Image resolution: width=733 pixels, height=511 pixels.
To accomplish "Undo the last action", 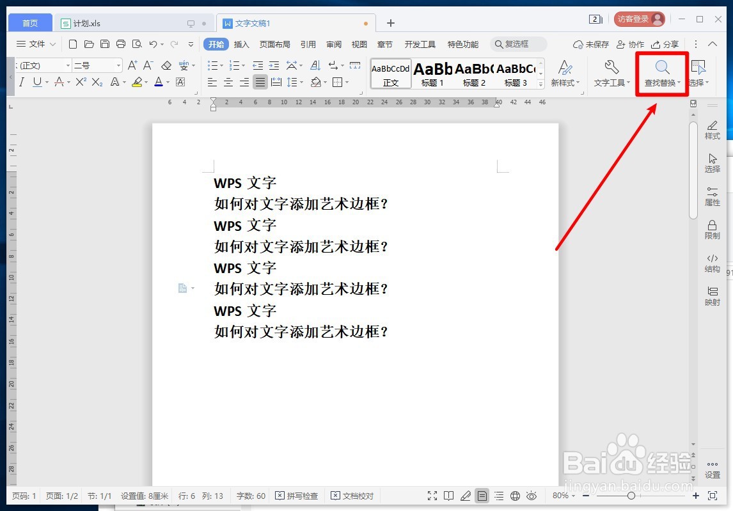I will [x=153, y=44].
